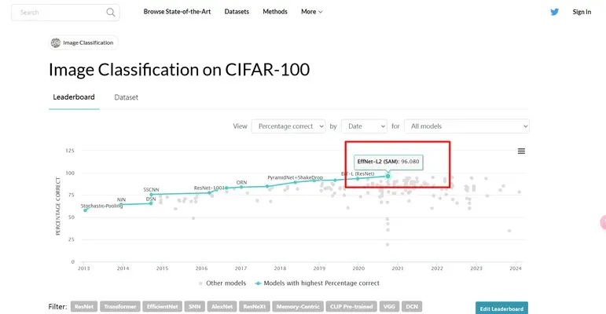
Task: Switch to the Dataset tab
Action: pyautogui.click(x=126, y=97)
